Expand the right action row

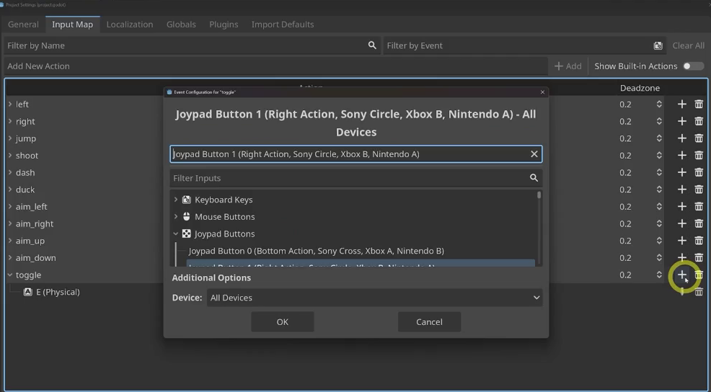tap(10, 122)
